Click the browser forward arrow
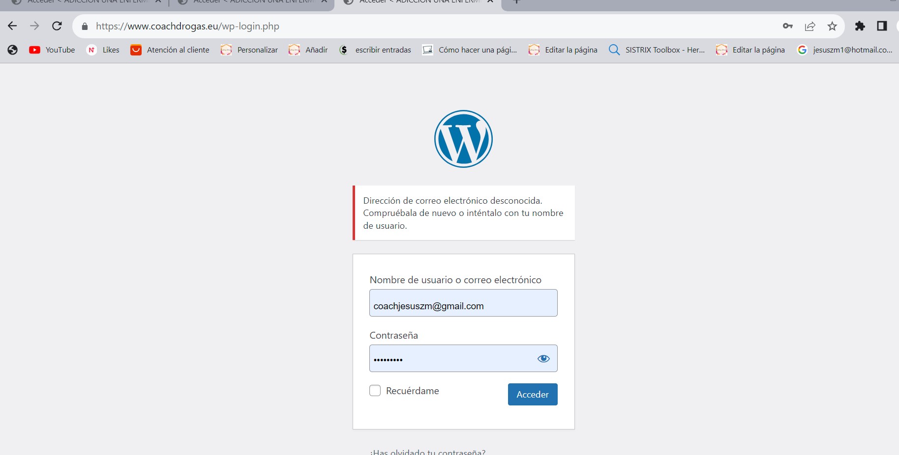This screenshot has width=899, height=455. pyautogui.click(x=34, y=26)
